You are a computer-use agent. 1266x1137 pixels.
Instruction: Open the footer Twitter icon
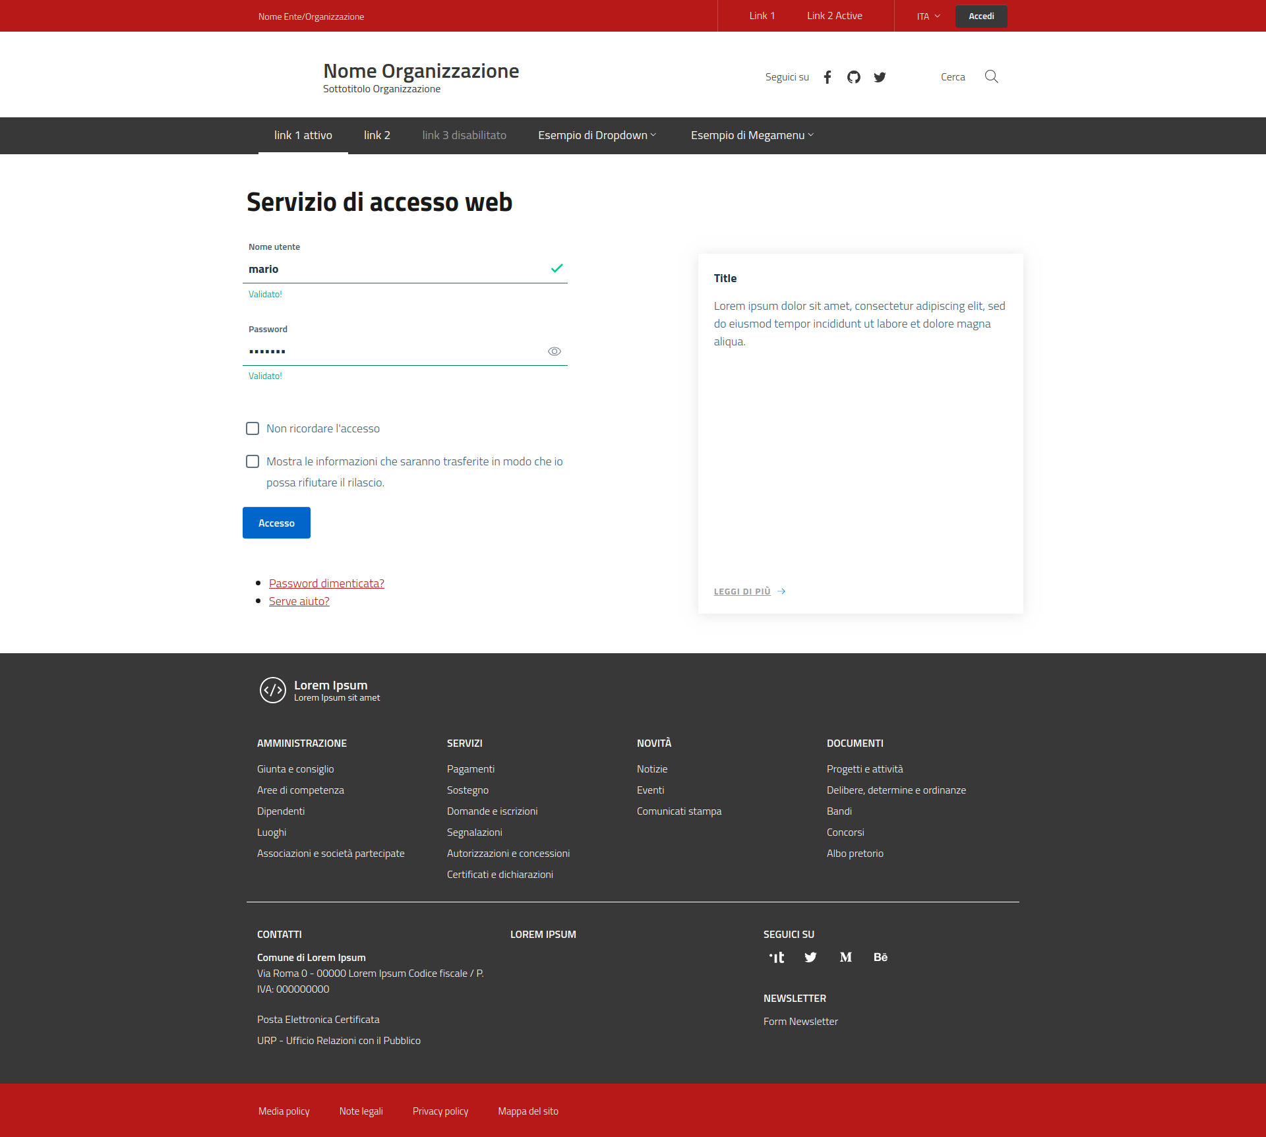[811, 957]
